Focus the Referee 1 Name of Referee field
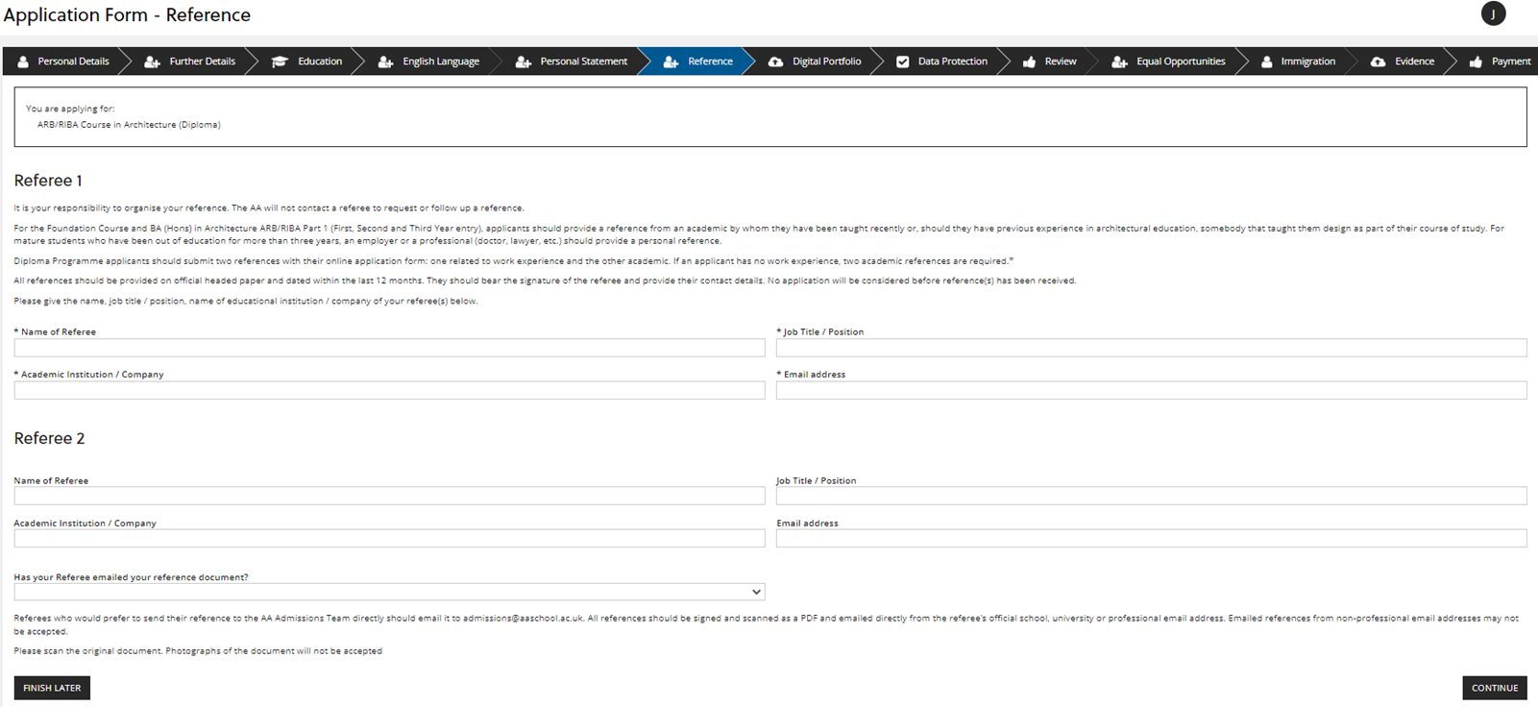Viewport: 1538px width, 707px height. pos(389,348)
